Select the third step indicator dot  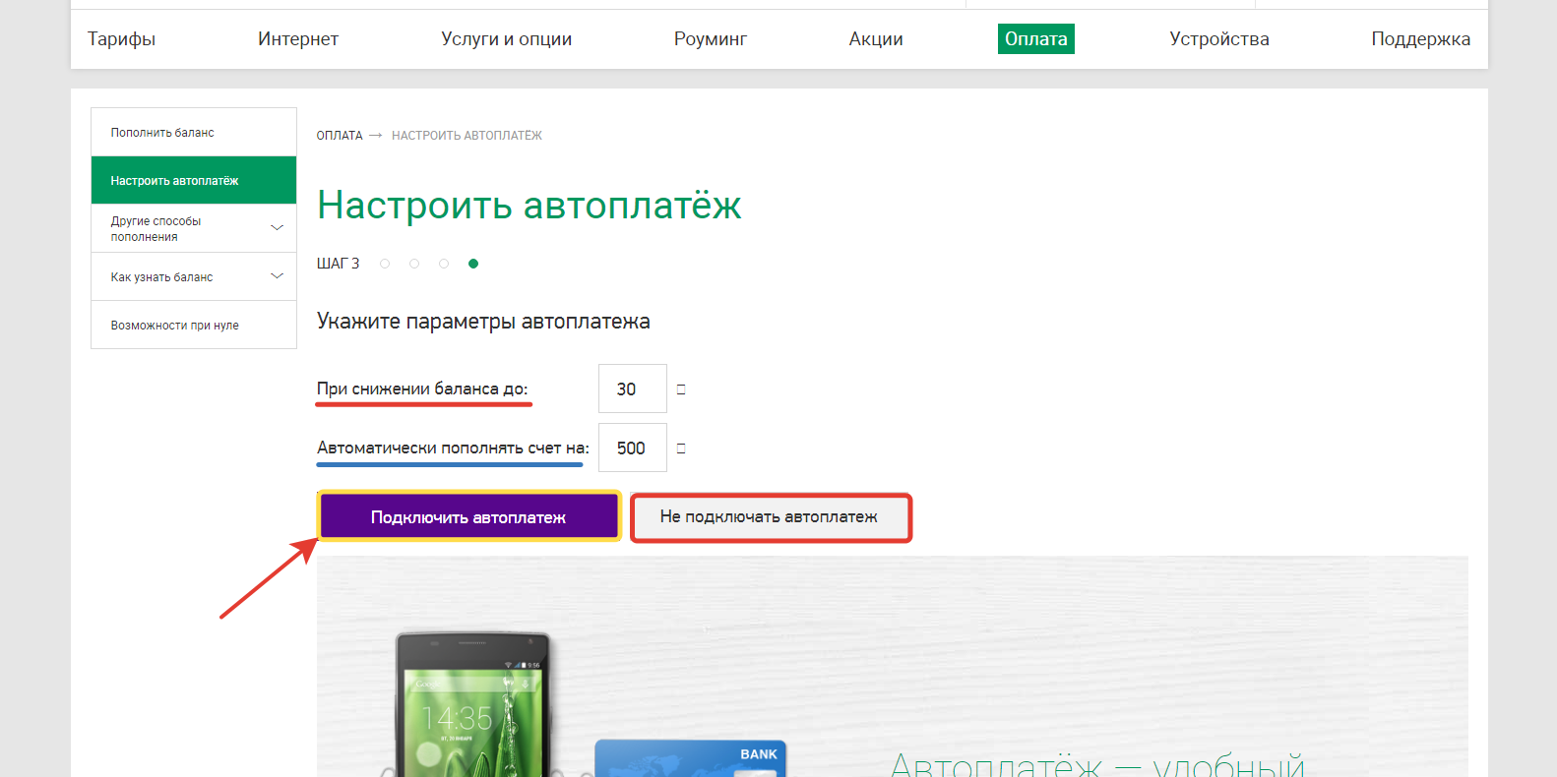click(444, 264)
